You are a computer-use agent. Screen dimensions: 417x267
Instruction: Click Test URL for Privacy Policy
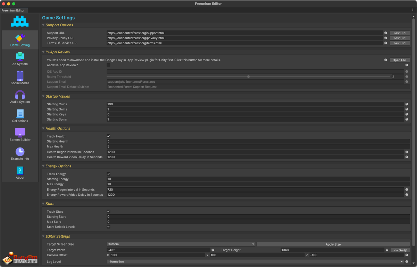point(400,38)
